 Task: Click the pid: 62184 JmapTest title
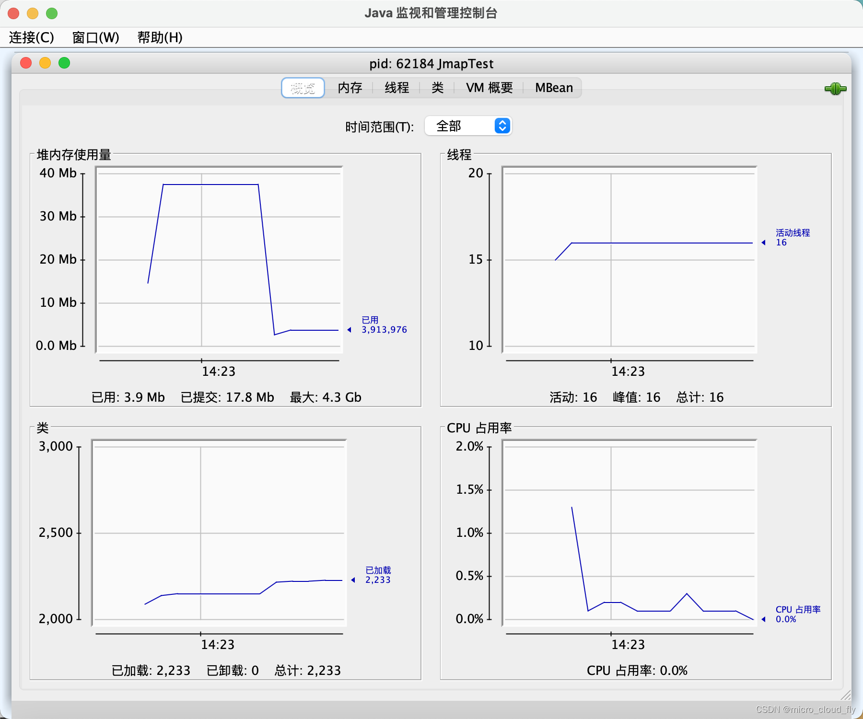tap(431, 64)
